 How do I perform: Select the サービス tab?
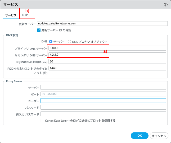pyautogui.click(x=11, y=15)
